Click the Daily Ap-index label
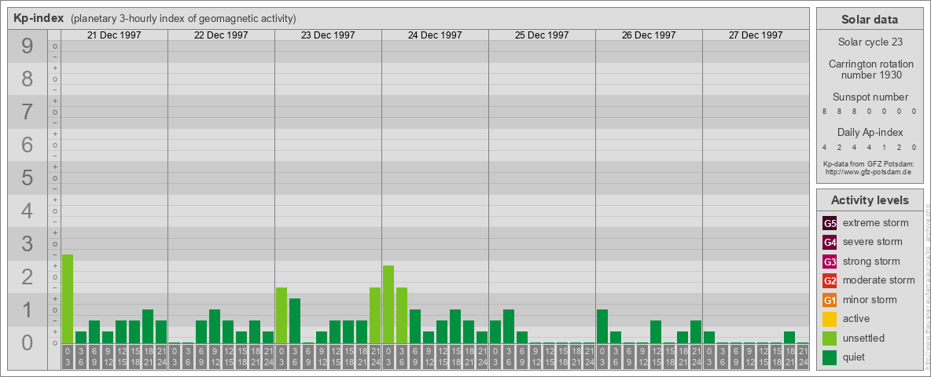This screenshot has height=377, width=931. tap(870, 132)
